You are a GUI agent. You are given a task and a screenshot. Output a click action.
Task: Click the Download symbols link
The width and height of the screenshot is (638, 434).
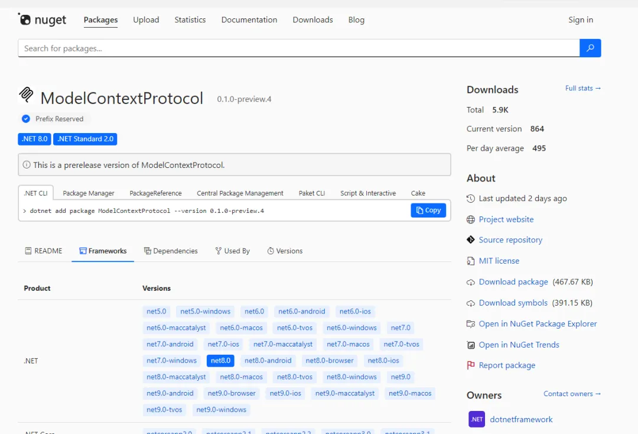(x=513, y=303)
